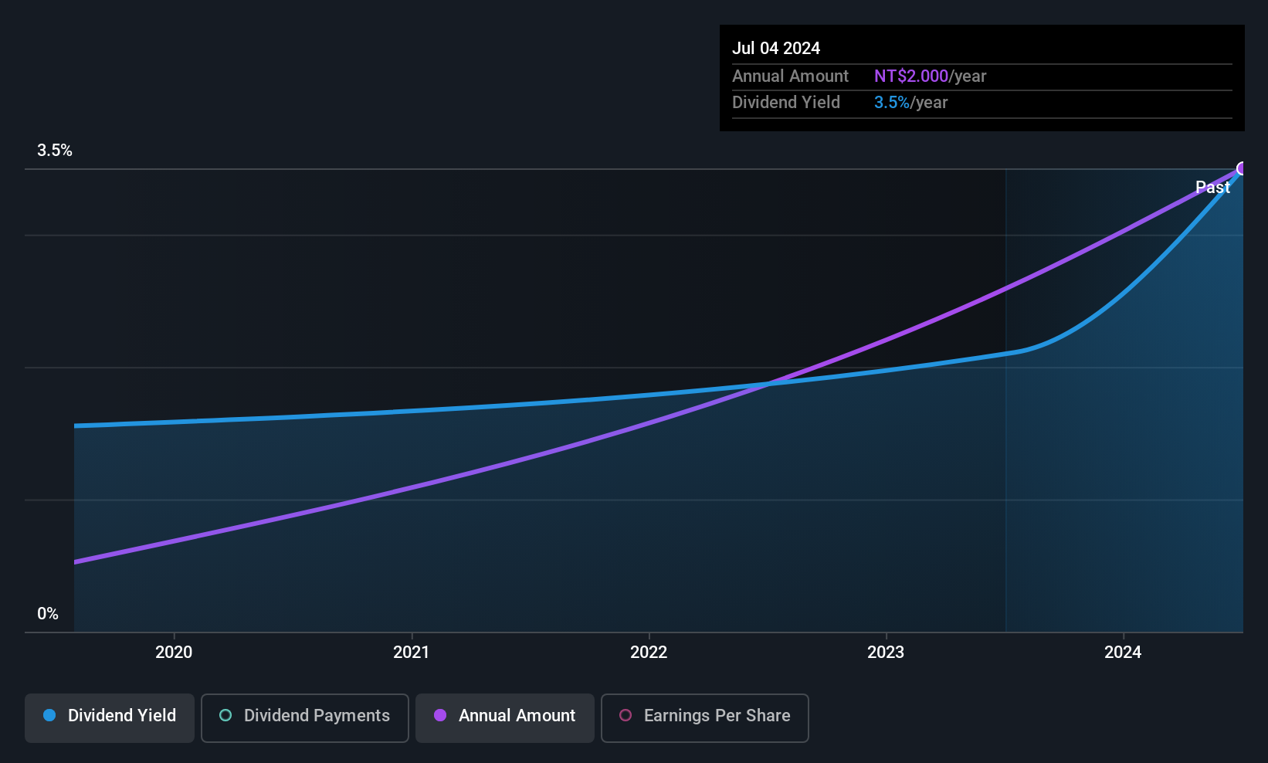Click the 2022 x-axis label
Image resolution: width=1268 pixels, height=763 pixels.
649,653
